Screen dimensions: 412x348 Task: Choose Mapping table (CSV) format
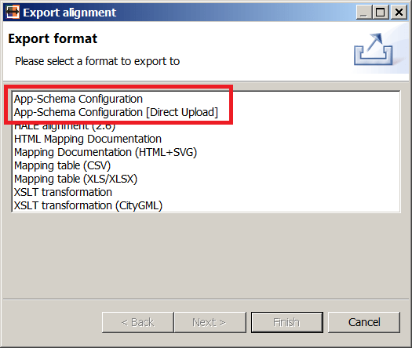tap(62, 165)
